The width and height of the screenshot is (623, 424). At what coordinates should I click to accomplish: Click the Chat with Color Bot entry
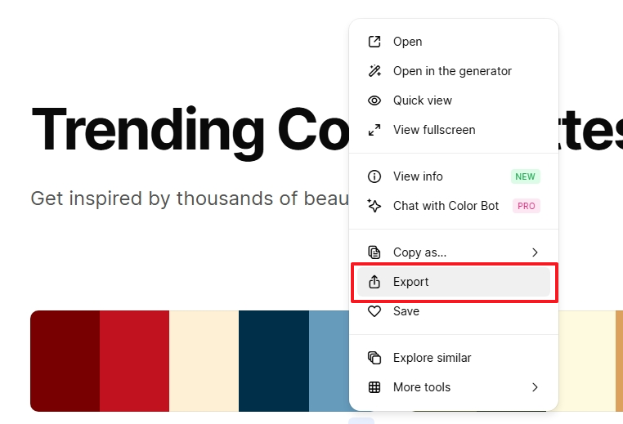click(446, 206)
